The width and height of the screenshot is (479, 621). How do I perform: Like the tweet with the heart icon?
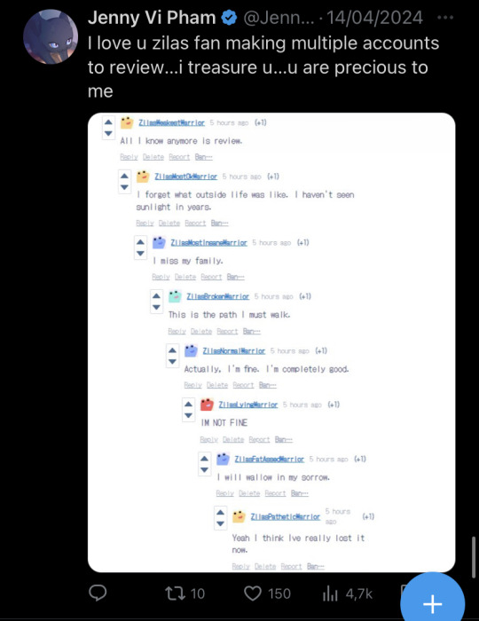pyautogui.click(x=253, y=593)
